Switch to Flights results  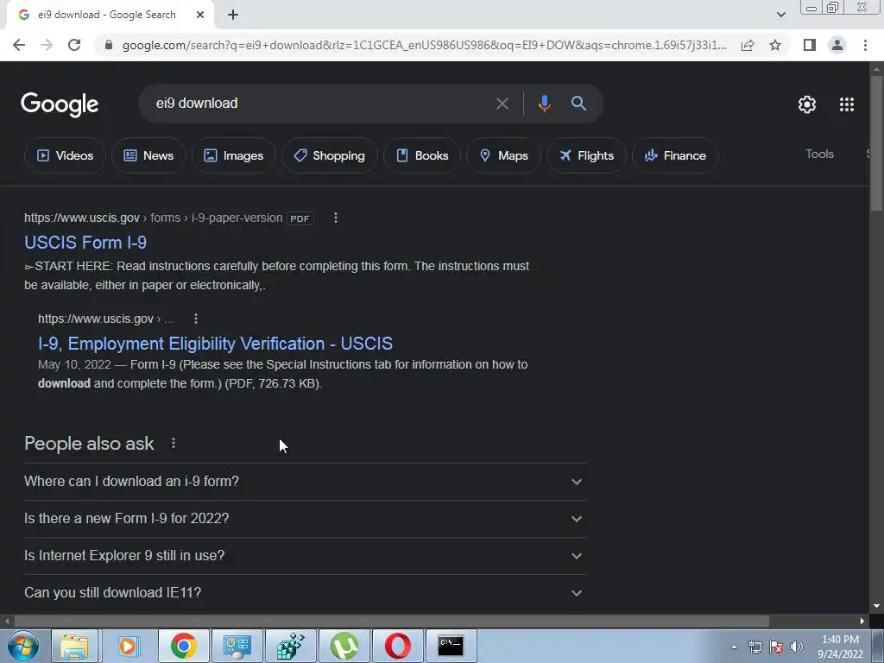click(x=586, y=155)
